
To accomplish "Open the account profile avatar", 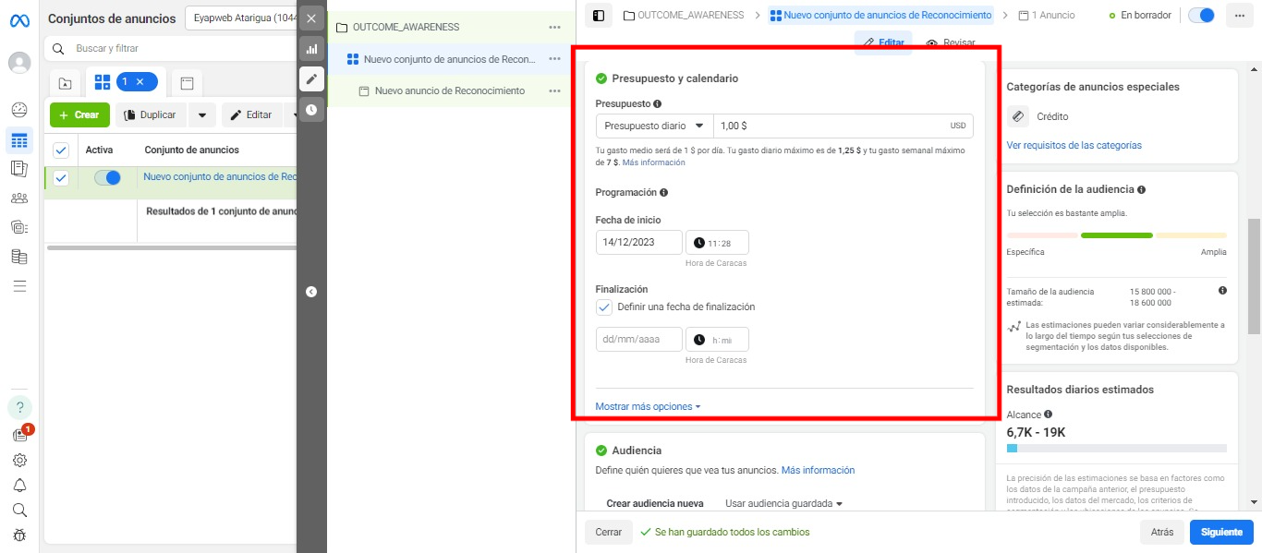I will click(x=19, y=63).
